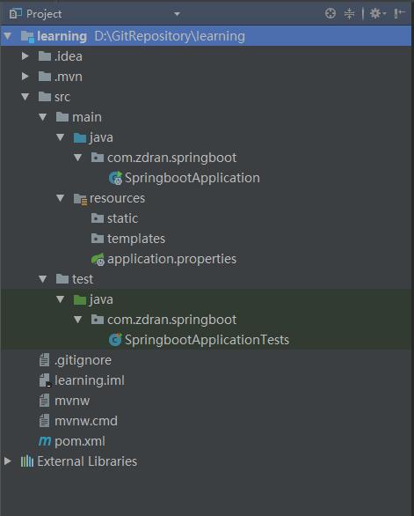Expand the .idea folder arrow

[25, 56]
